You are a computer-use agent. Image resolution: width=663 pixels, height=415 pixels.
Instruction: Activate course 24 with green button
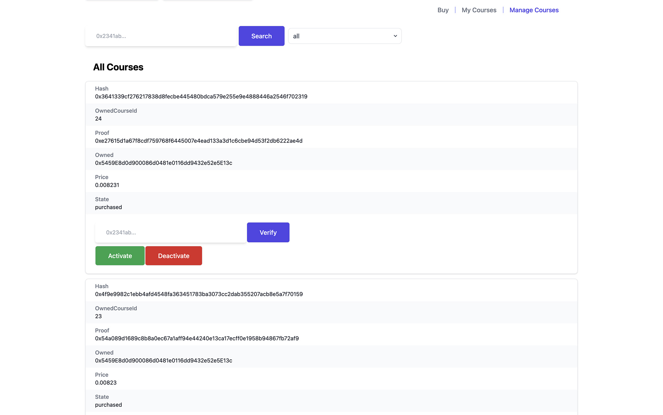120,256
